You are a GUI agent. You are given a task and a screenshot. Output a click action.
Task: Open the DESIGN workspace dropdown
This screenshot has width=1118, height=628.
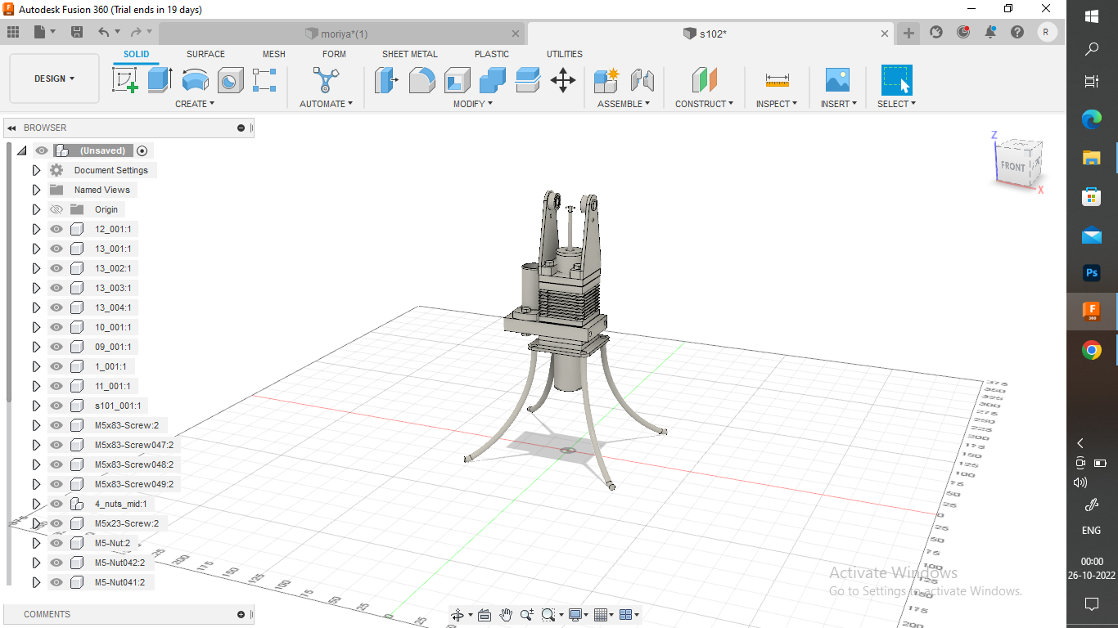click(54, 78)
